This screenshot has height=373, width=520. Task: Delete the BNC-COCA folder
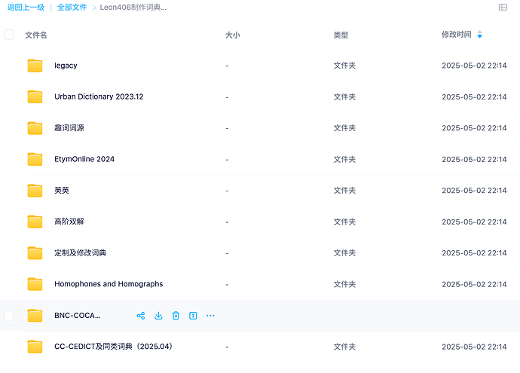point(176,315)
